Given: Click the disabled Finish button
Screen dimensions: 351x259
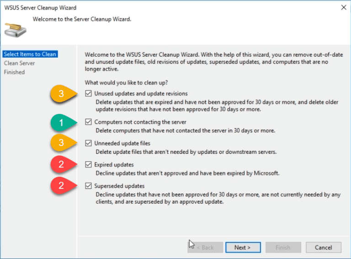Looking at the screenshot, I should coord(282,248).
